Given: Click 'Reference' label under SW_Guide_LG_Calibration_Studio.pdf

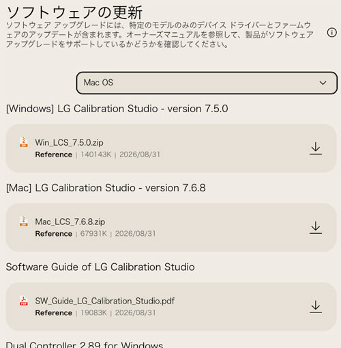Looking at the screenshot, I should [53, 312].
